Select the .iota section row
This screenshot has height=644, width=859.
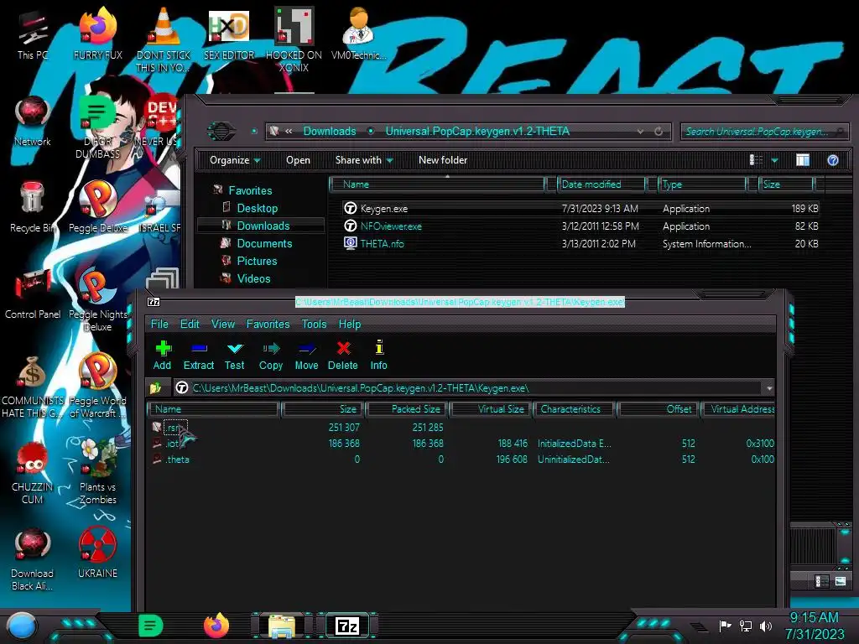pos(173,444)
